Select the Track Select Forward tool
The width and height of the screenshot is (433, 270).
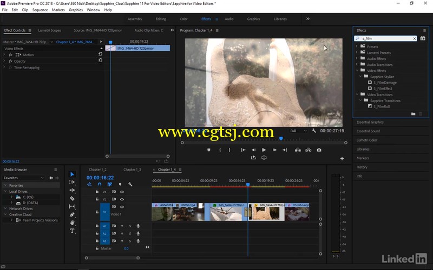coord(72,182)
